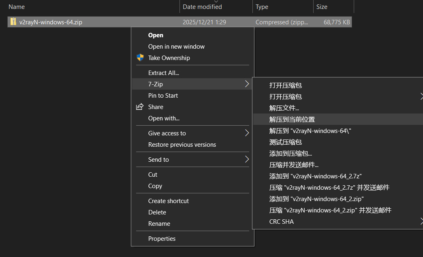This screenshot has width=423, height=257.
Task: Run 测试压缩包 on the archive
Action: pos(285,142)
